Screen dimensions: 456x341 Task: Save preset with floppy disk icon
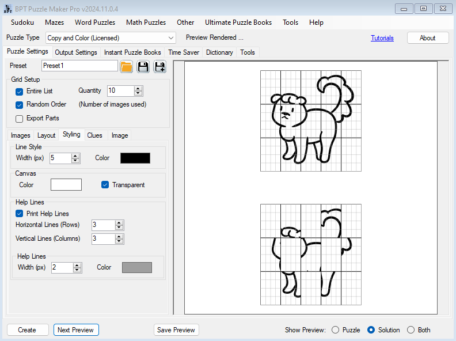(143, 67)
